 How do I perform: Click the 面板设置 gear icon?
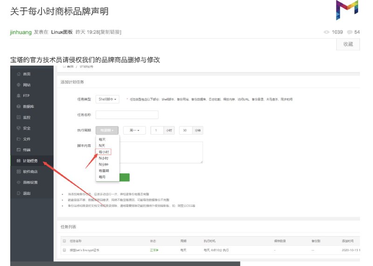(18, 182)
